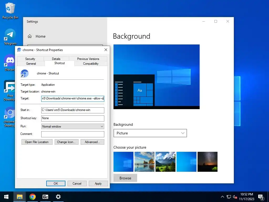Click the muted volume tray icon
This screenshot has height=202, width=269.
pyautogui.click(x=235, y=197)
